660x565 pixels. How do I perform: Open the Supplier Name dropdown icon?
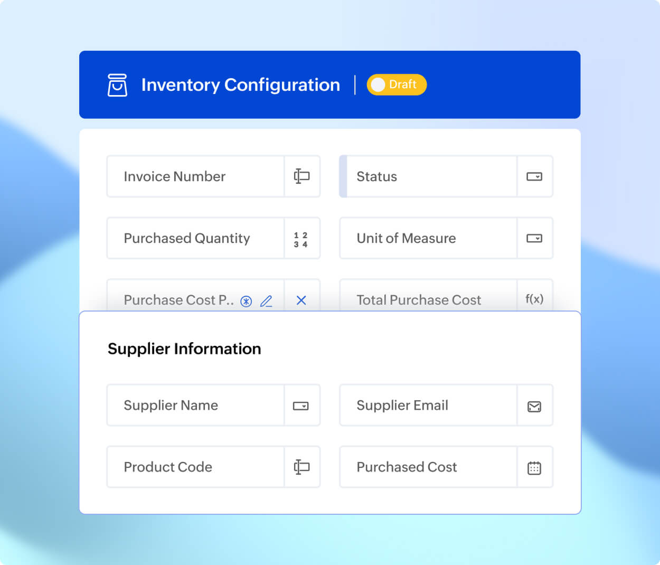pyautogui.click(x=301, y=406)
